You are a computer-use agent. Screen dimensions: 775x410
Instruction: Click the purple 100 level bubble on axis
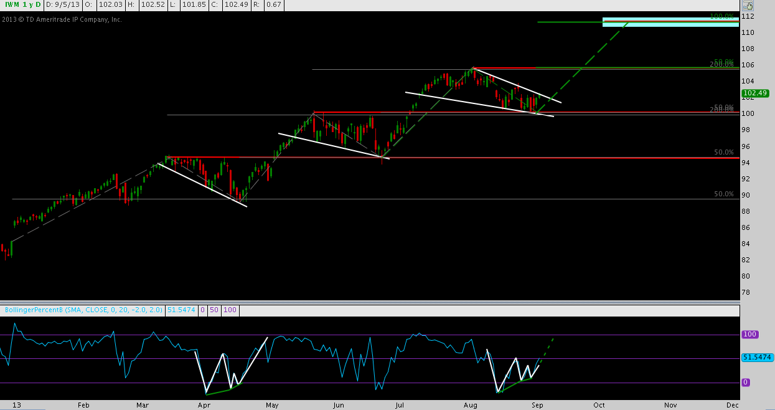coord(749,335)
